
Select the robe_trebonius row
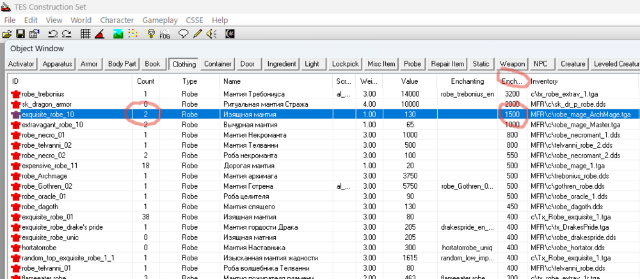[43, 94]
